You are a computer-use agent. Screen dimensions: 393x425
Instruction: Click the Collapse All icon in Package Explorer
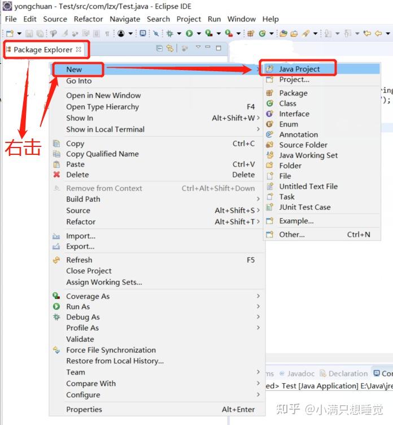point(160,49)
